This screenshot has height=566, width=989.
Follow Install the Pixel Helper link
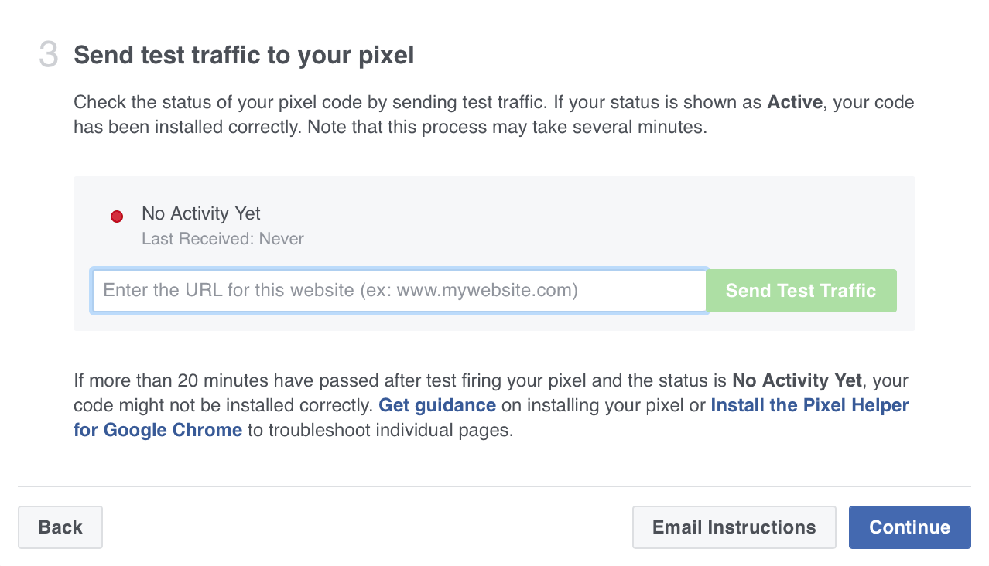[x=809, y=405]
